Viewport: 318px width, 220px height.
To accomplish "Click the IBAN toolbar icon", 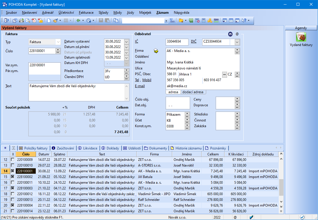I will click(216, 21).
